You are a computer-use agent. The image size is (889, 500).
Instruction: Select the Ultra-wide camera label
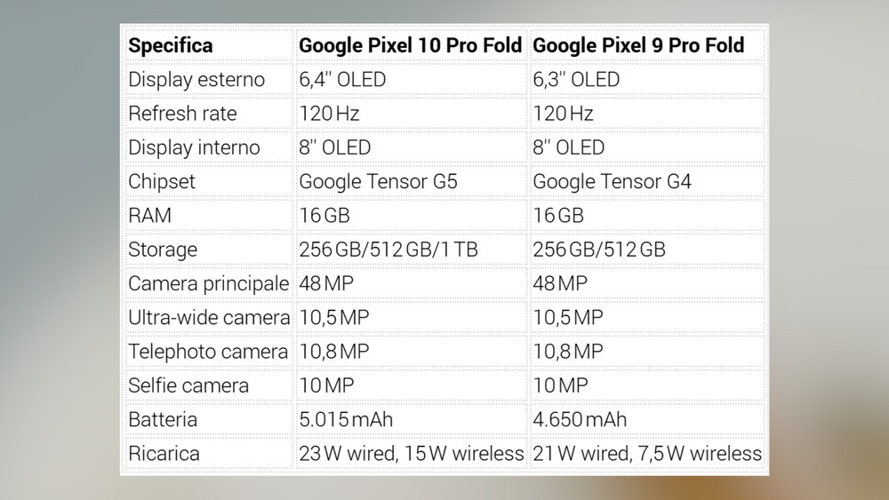click(209, 318)
